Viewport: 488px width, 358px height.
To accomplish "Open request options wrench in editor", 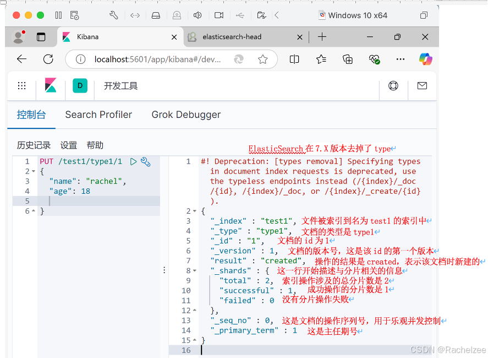I will coord(146,161).
